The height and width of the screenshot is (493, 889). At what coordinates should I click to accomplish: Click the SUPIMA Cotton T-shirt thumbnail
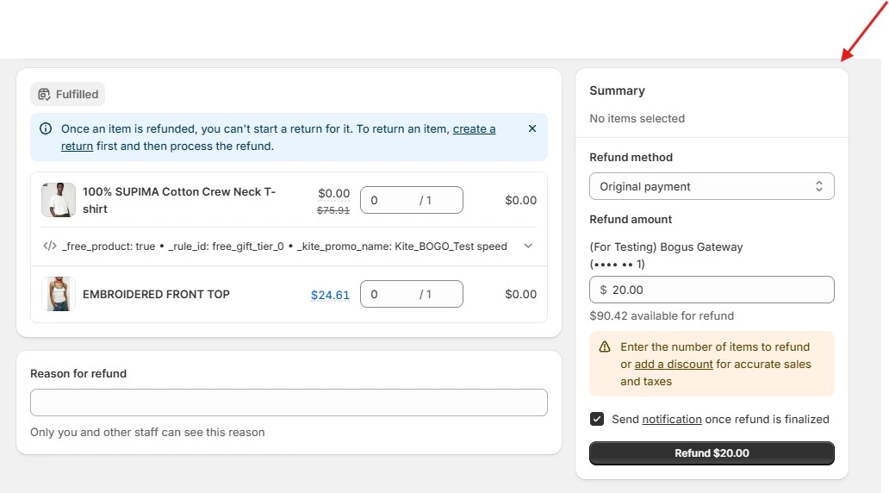click(x=59, y=200)
